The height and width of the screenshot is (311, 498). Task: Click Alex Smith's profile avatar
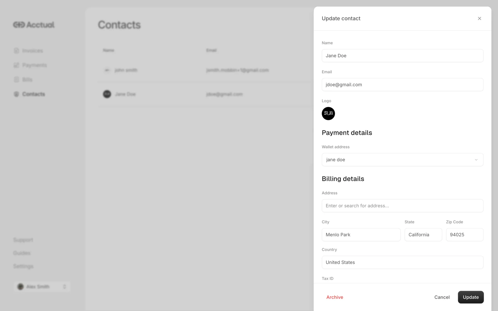20,287
